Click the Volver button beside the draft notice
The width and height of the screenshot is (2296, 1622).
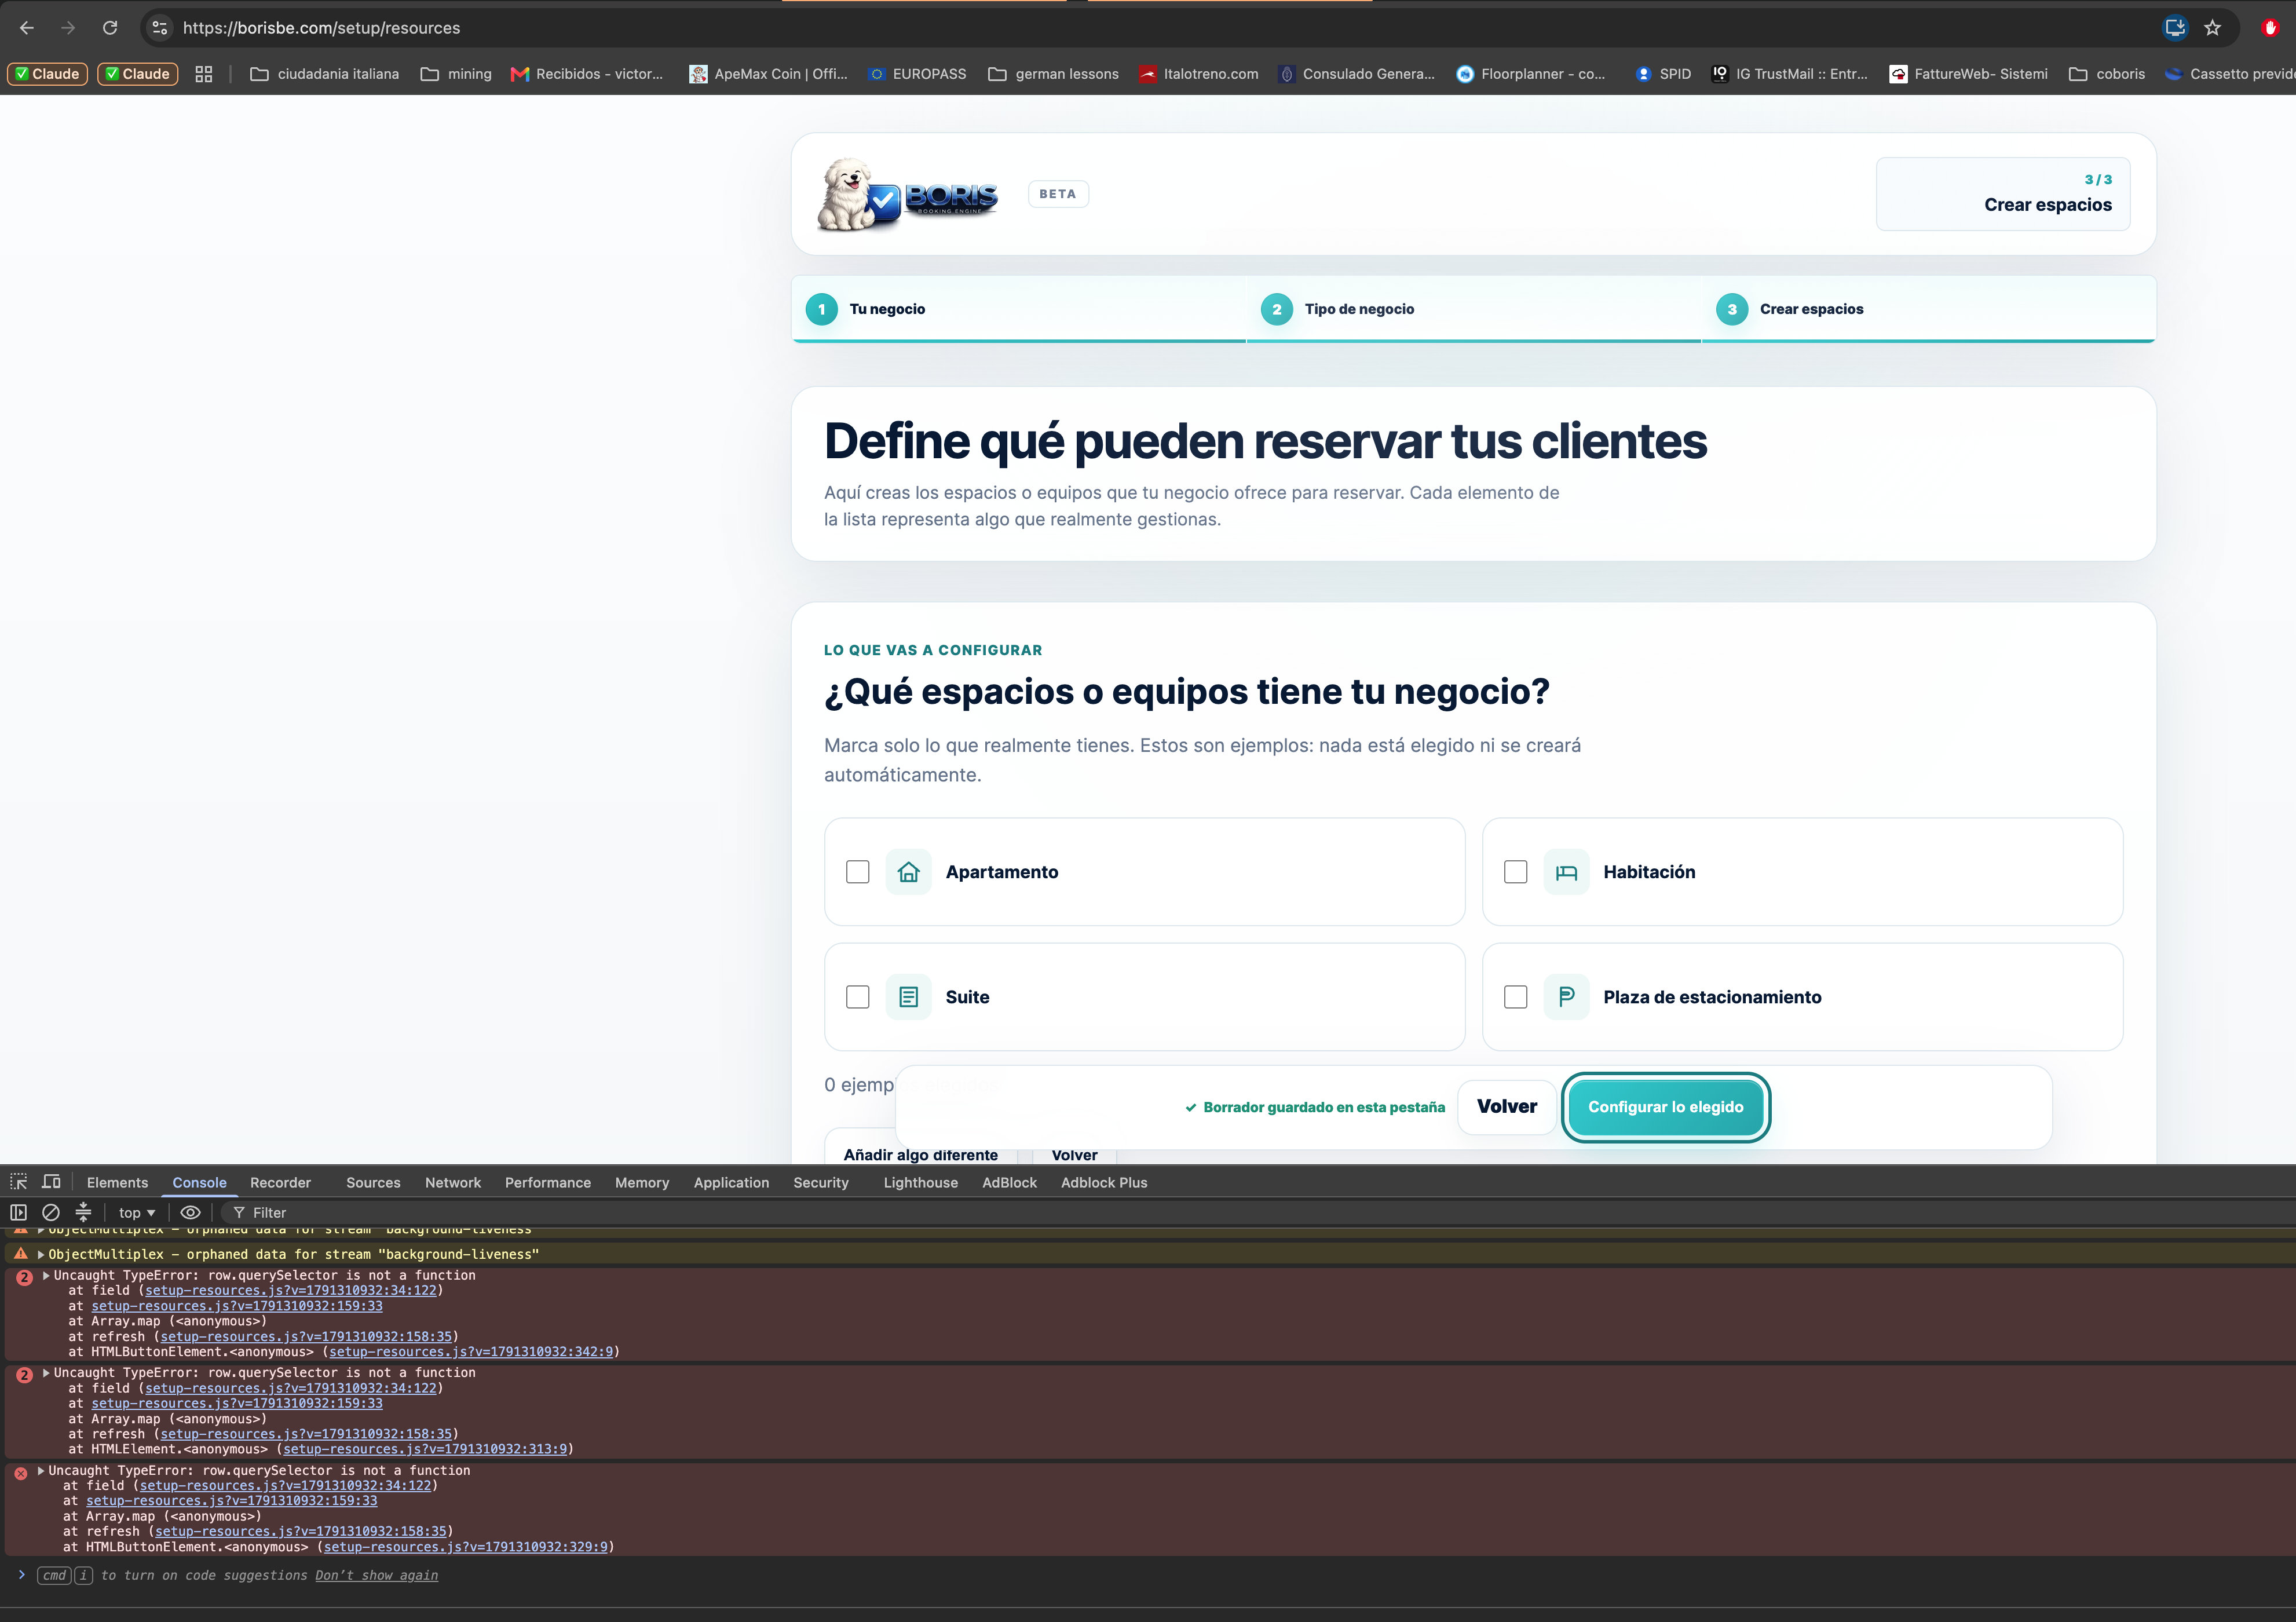1507,1107
